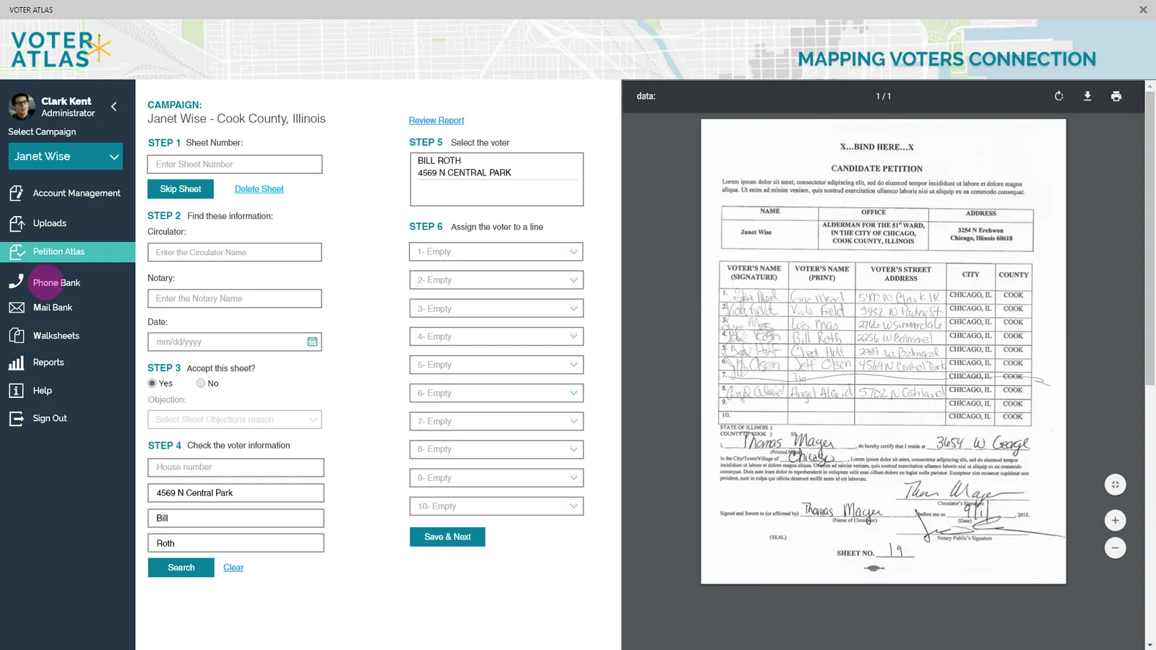Screen dimensions: 1156x650
Task: Click Clark Kent's profile avatar
Action: tap(22, 107)
